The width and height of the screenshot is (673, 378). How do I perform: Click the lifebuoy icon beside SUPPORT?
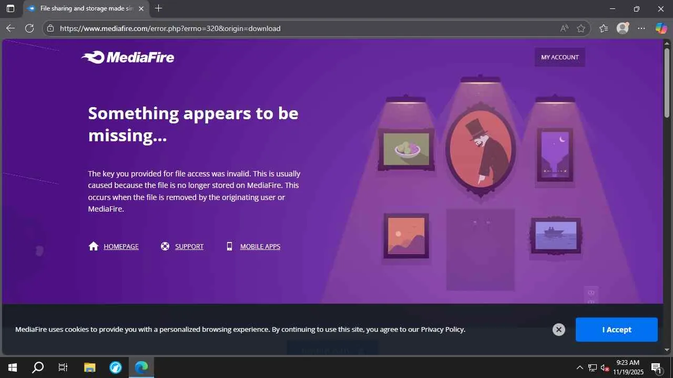pyautogui.click(x=165, y=246)
